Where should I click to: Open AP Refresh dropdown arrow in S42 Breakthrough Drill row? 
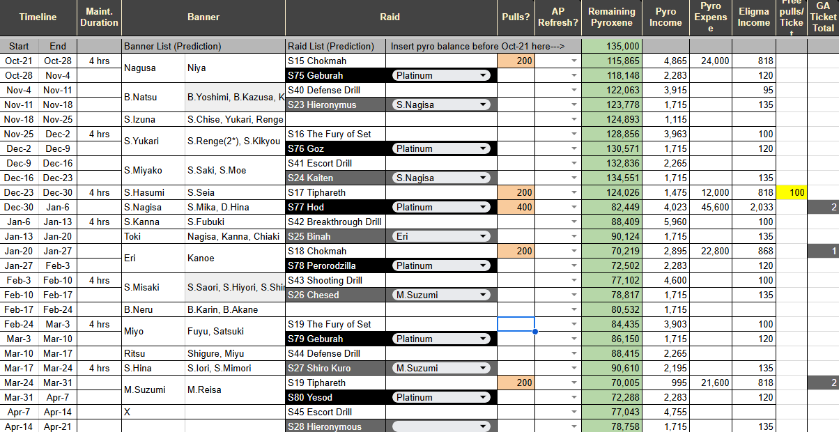tap(574, 222)
